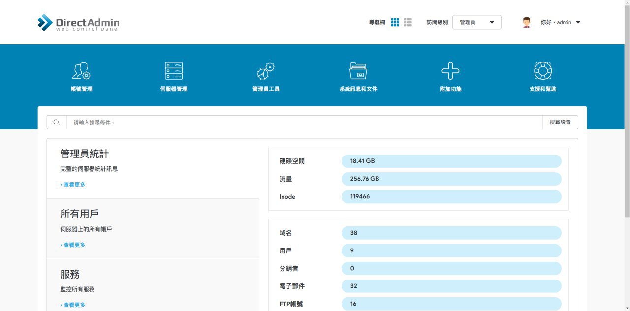Open 查看更多 under 所有用戶

pyautogui.click(x=74, y=245)
